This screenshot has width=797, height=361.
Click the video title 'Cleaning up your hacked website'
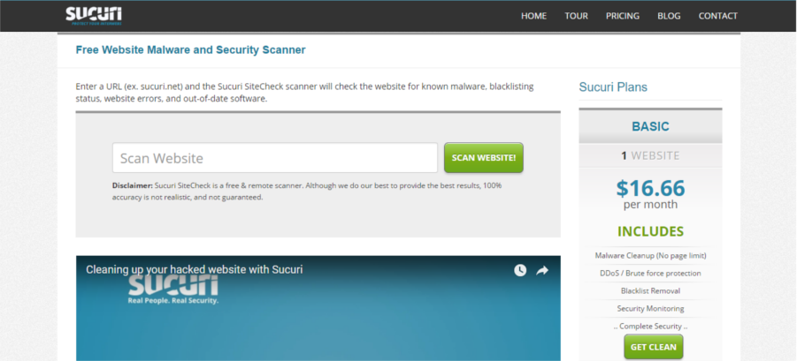click(x=194, y=269)
